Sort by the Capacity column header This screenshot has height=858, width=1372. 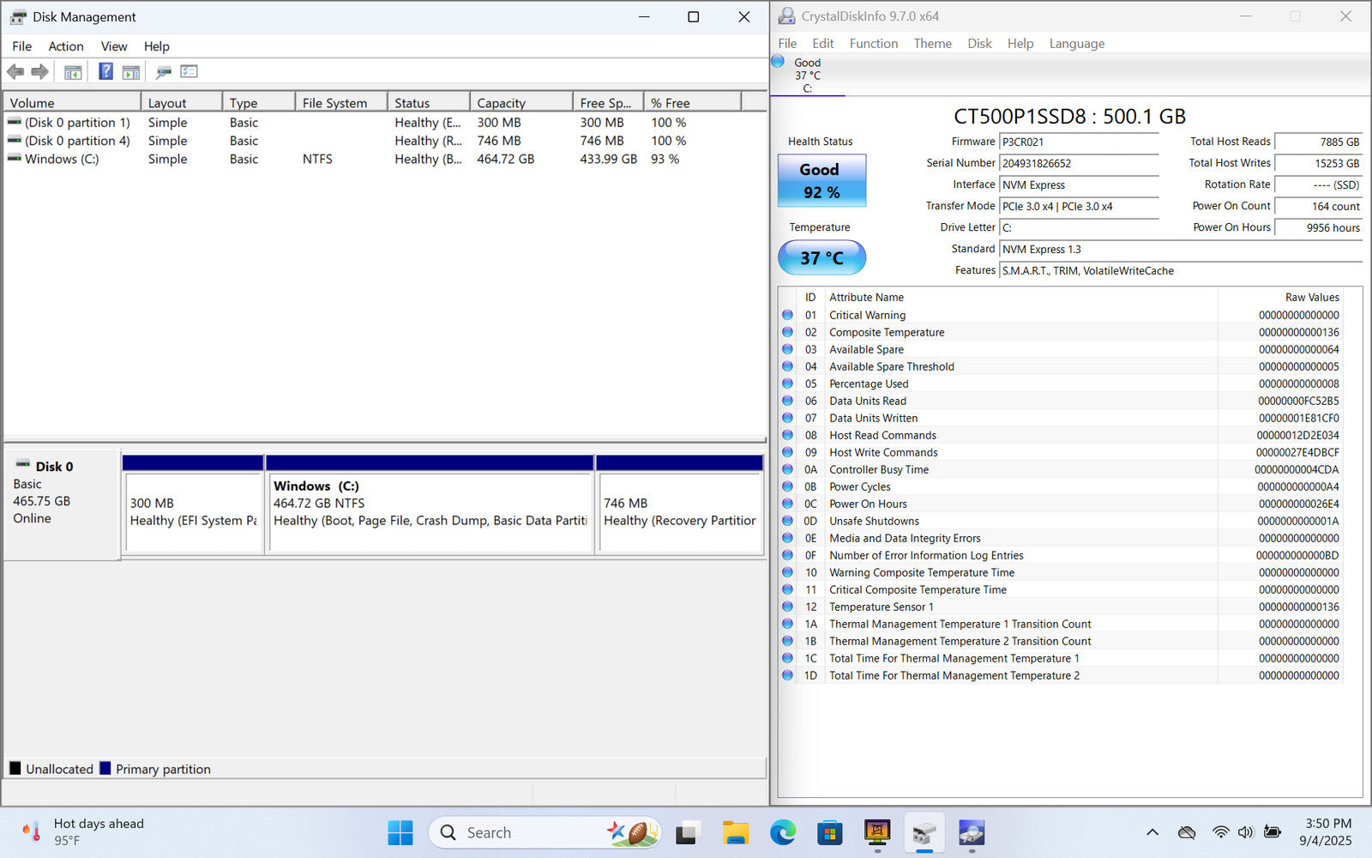coord(521,102)
